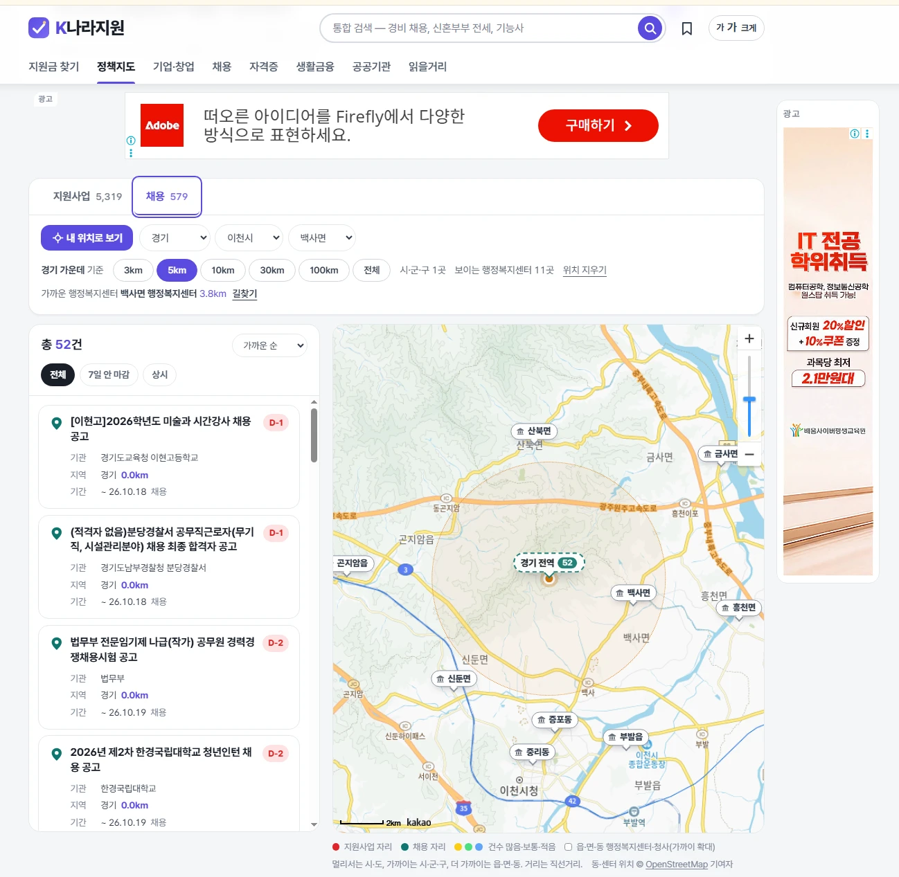Click the 길찾기 directions link
Image resolution: width=899 pixels, height=877 pixels.
[x=244, y=293]
